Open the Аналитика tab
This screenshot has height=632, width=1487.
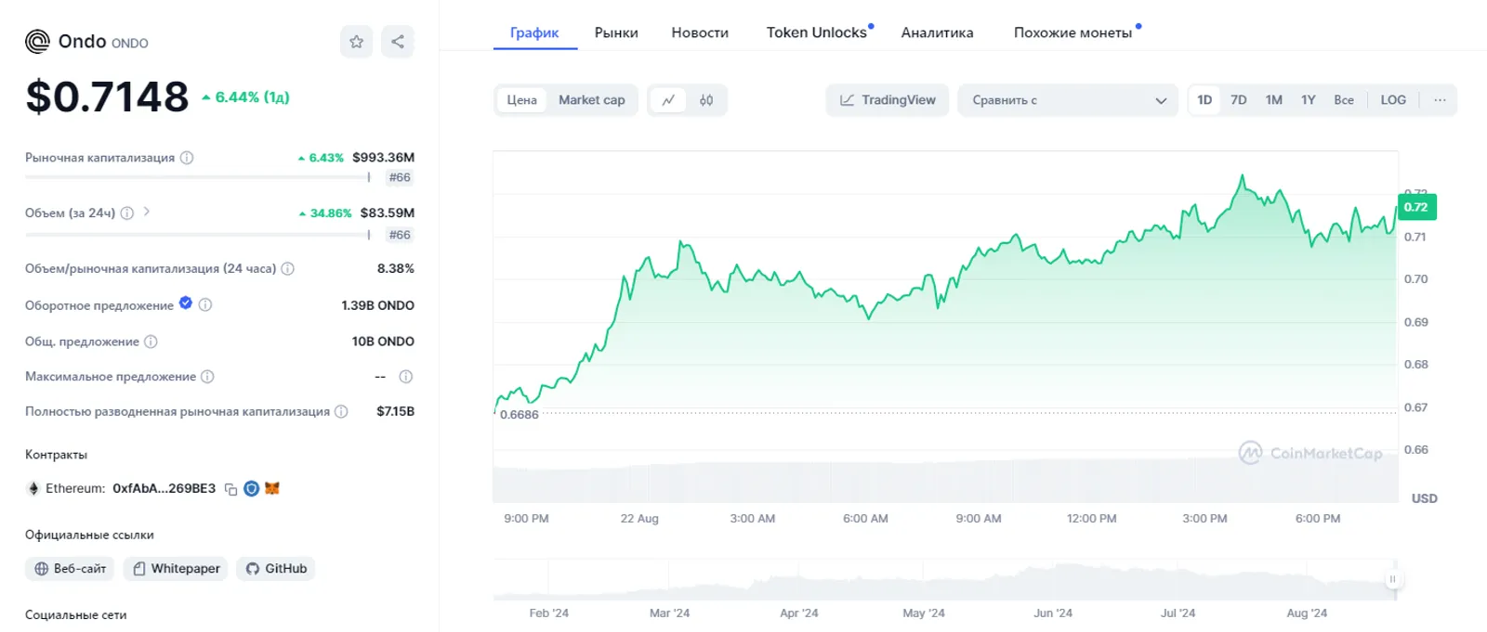937,32
